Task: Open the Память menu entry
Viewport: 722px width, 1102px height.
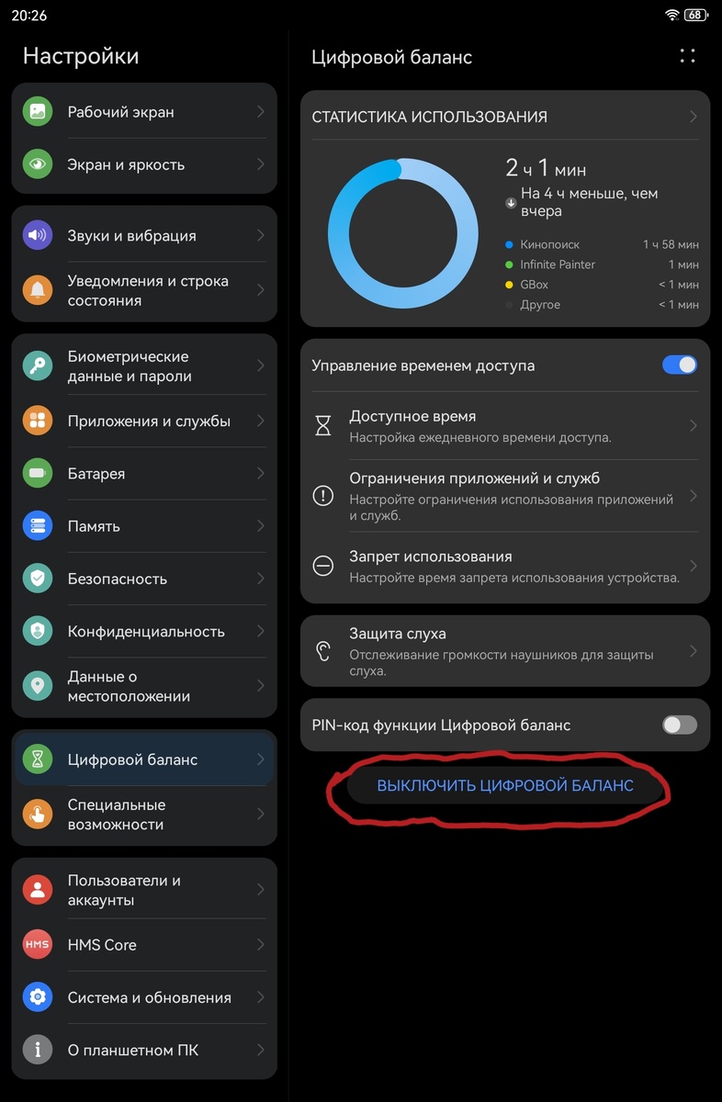Action: tap(144, 526)
